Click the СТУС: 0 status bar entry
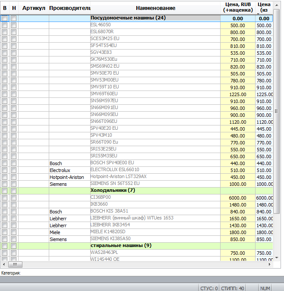Image resolution: width=284 pixels, height=291 pixels. coord(209,288)
